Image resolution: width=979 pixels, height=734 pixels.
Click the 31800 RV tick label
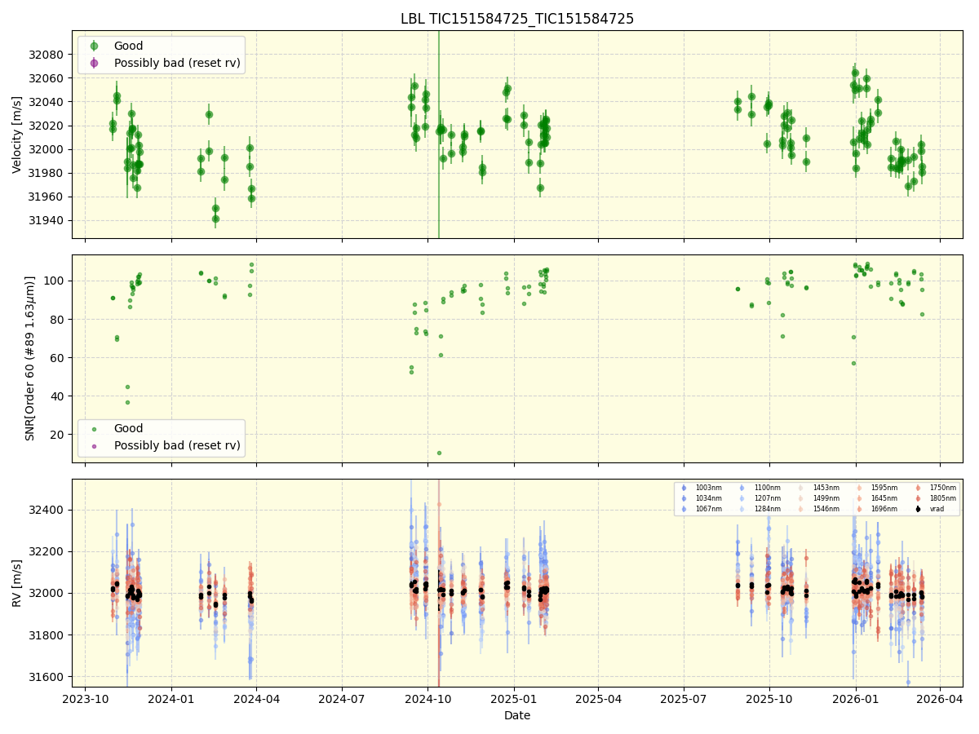(x=47, y=635)
